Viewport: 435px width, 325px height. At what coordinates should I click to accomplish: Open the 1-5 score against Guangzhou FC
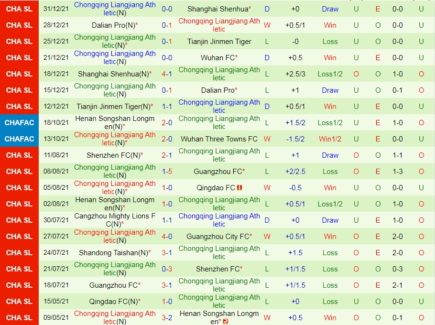[167, 172]
